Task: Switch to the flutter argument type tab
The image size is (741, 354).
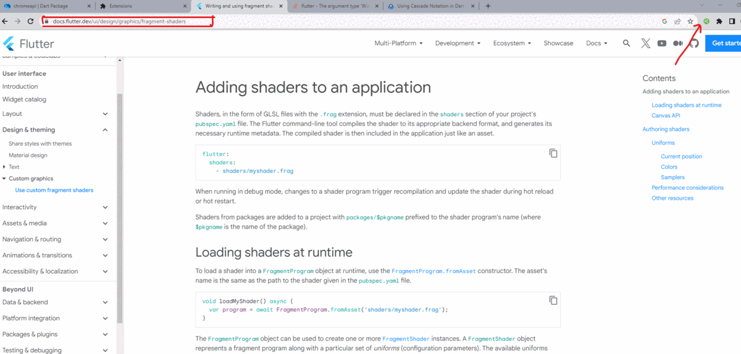Action: pyautogui.click(x=333, y=6)
